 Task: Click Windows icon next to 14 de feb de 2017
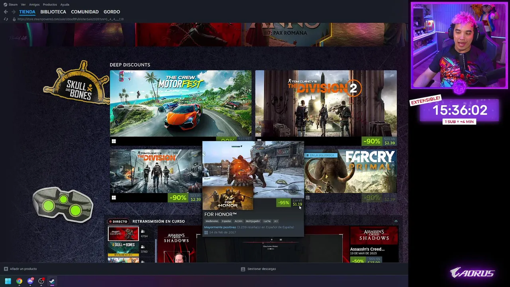click(206, 232)
